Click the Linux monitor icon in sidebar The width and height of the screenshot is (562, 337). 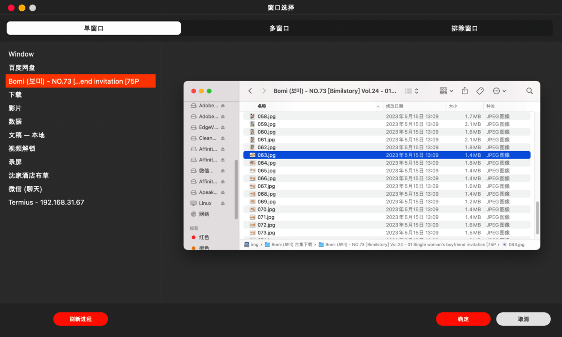click(x=193, y=203)
